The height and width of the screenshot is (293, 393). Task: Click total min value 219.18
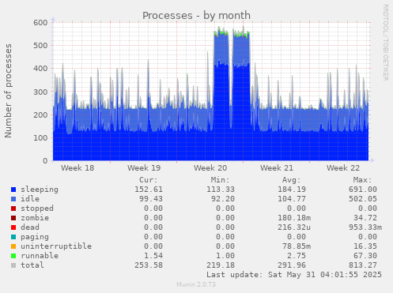point(221,265)
